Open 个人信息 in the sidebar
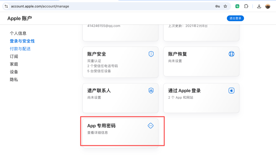Viewport: 276px width, 166px height. pos(18,33)
